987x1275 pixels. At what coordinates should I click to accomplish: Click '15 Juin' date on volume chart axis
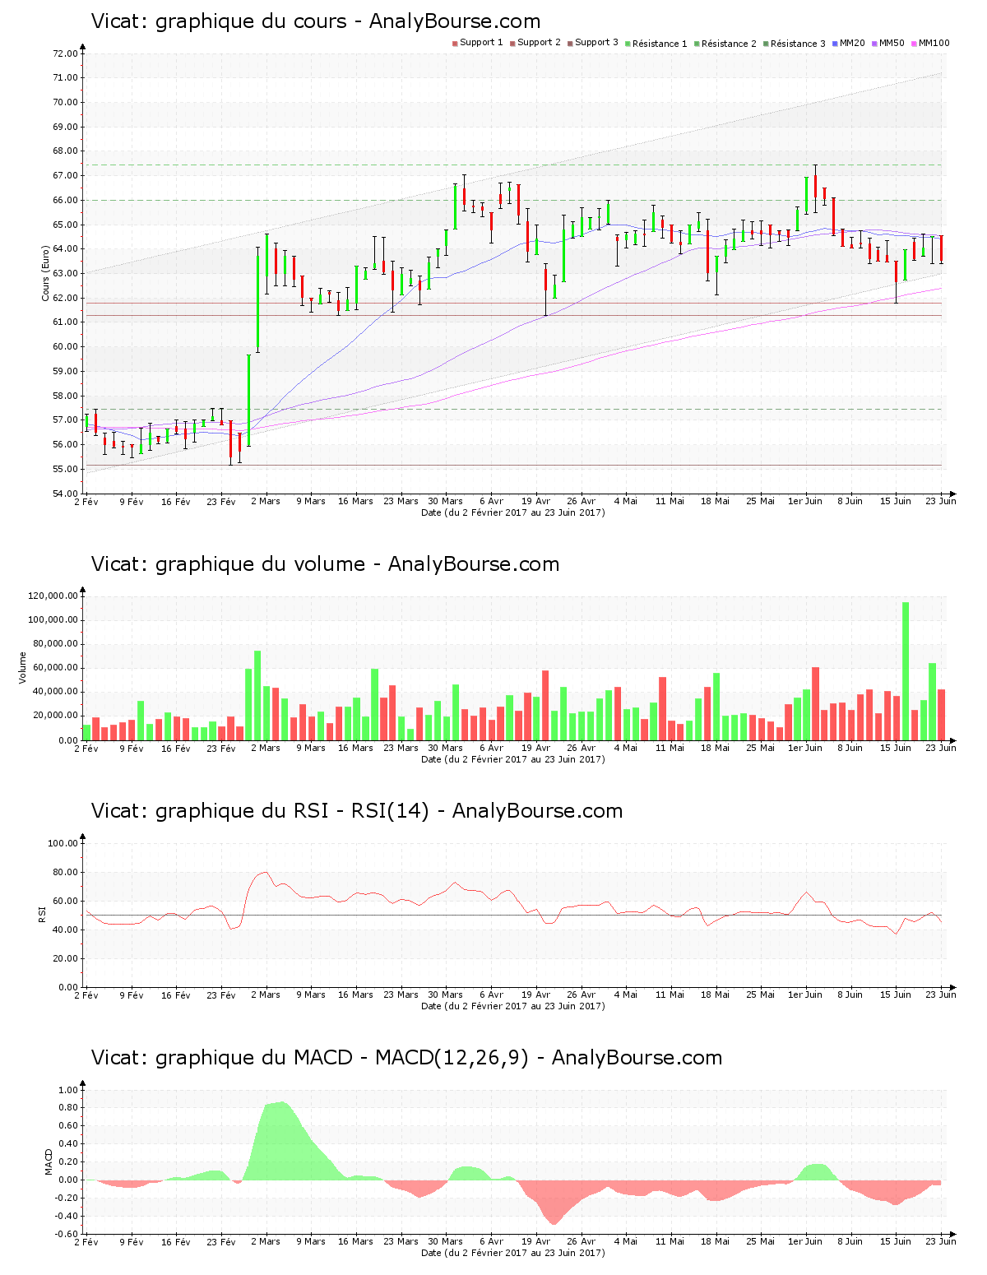[x=896, y=748]
